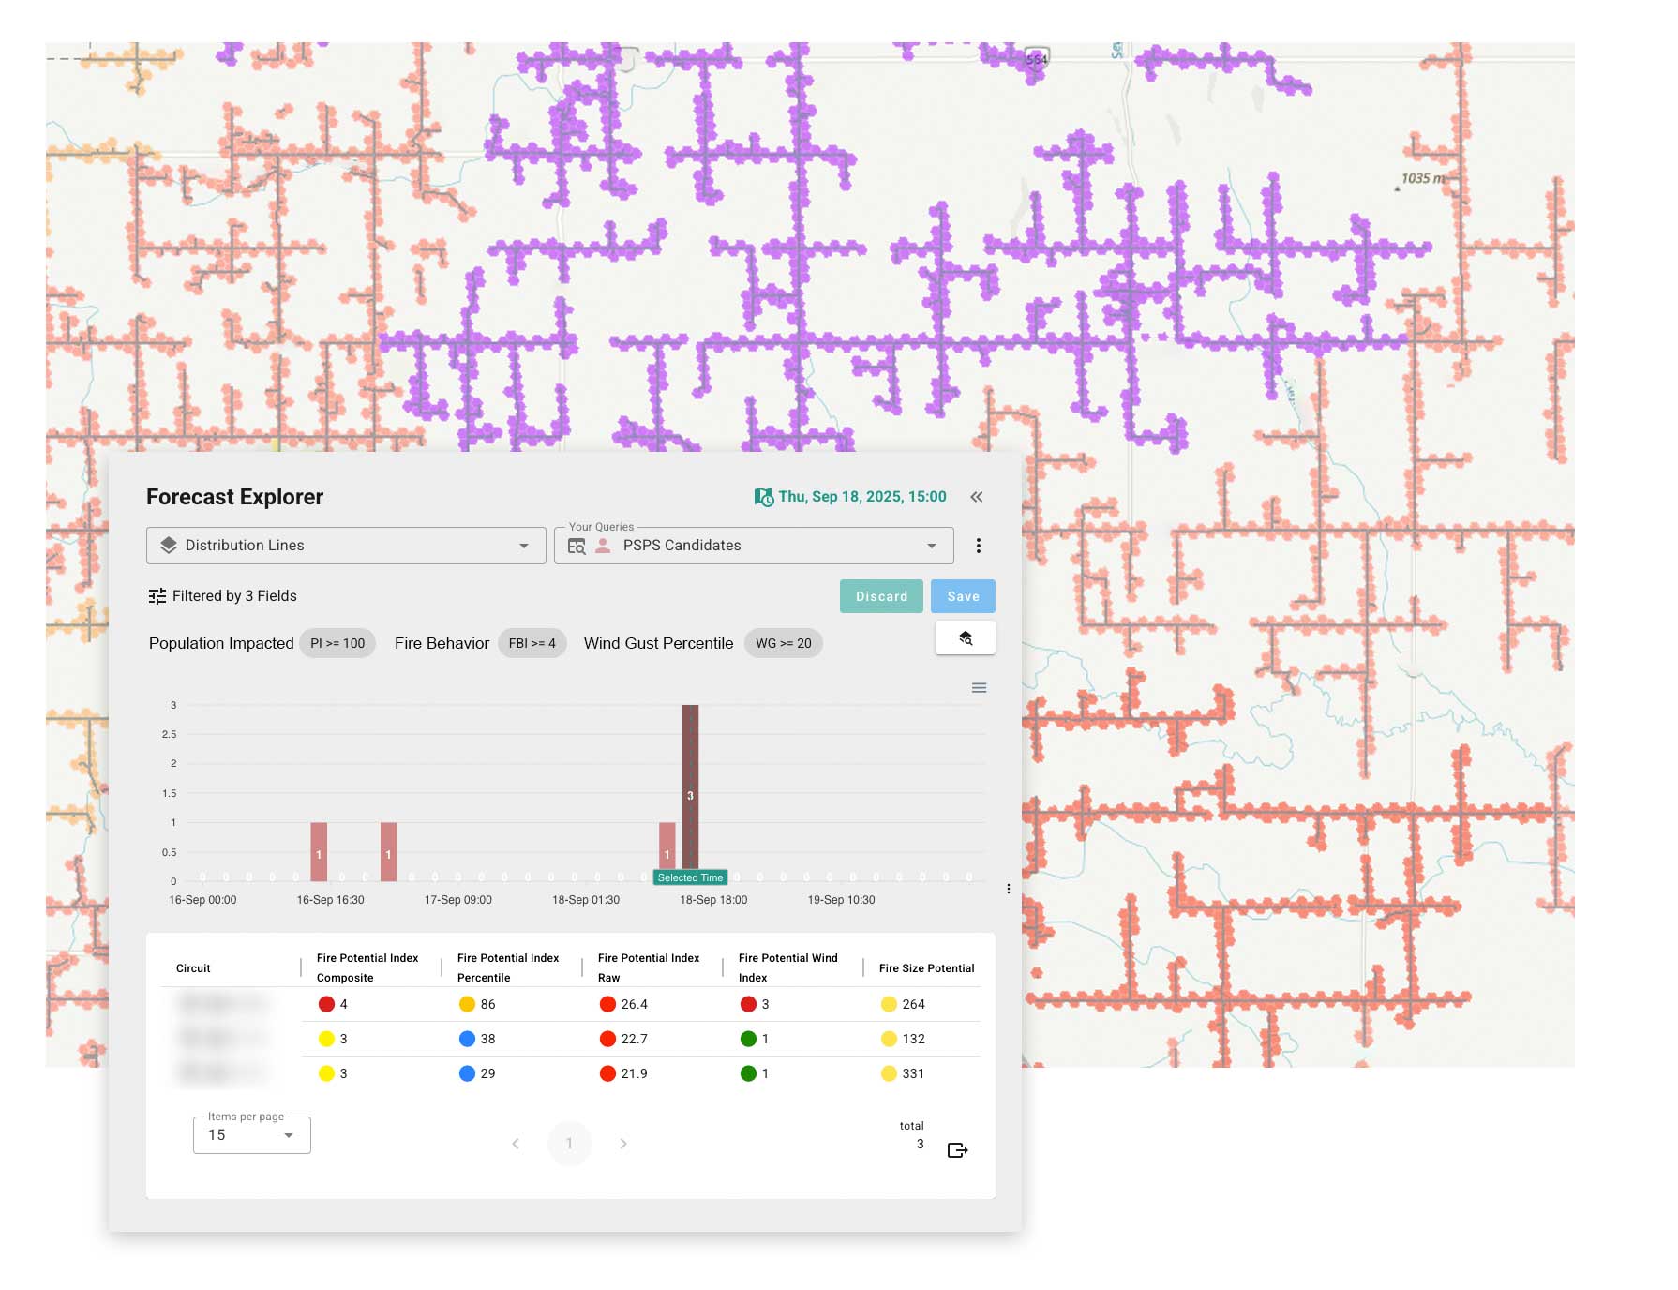Click the Selected Time marker on the timeline
This screenshot has height=1290, width=1678.
click(690, 877)
